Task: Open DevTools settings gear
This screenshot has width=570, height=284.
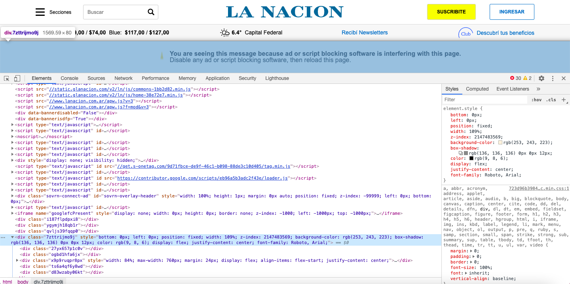Action: (x=541, y=78)
